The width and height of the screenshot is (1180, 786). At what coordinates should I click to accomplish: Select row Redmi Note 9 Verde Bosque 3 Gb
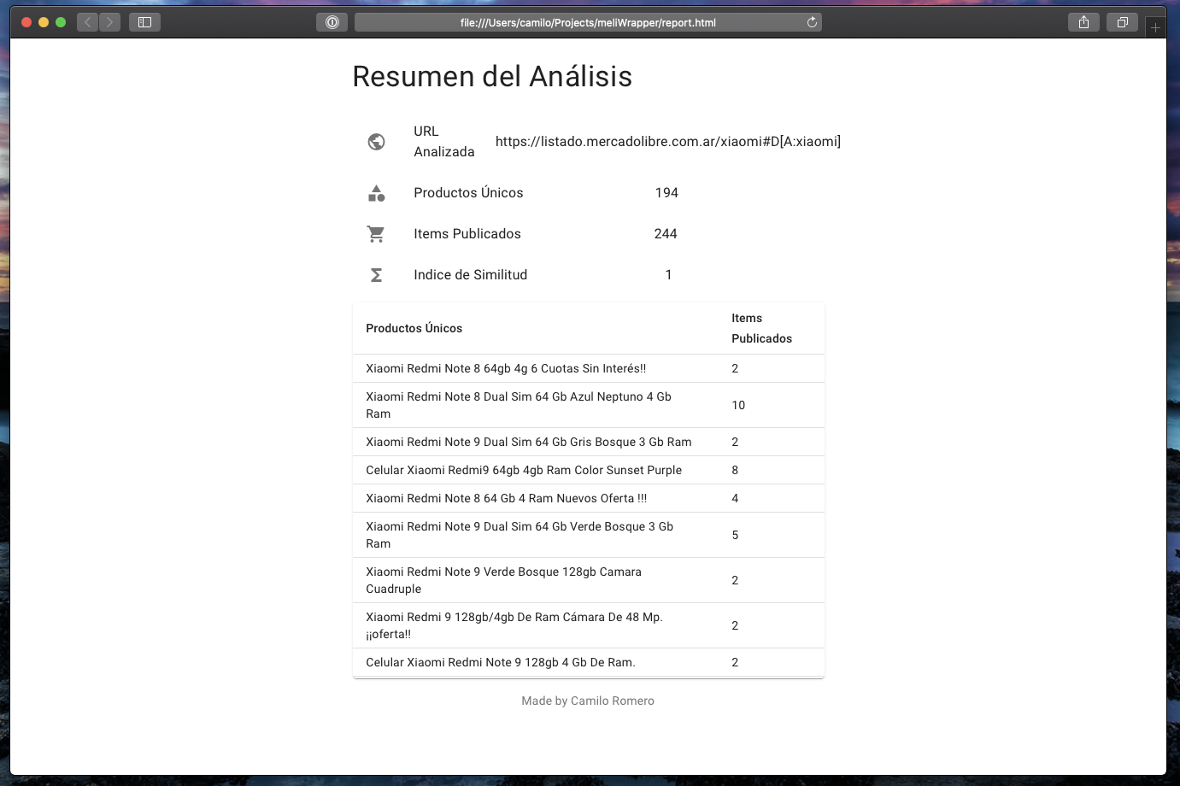[588, 535]
